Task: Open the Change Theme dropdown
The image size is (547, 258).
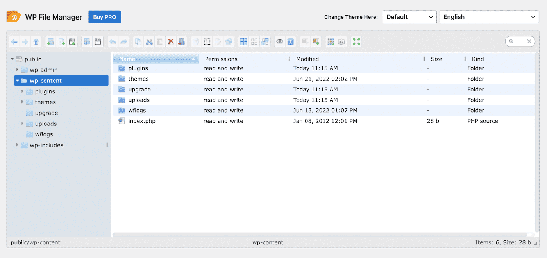Action: coord(409,17)
